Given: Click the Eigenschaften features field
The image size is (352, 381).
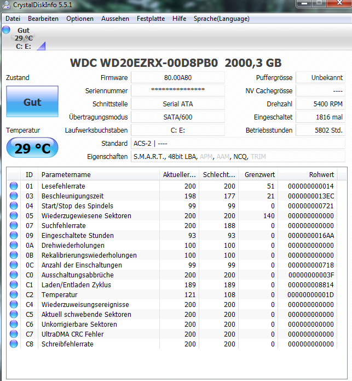Looking at the screenshot, I should 238,156.
